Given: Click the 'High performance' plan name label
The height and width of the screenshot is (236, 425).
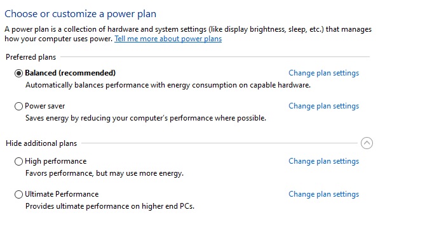Looking at the screenshot, I should (x=56, y=161).
